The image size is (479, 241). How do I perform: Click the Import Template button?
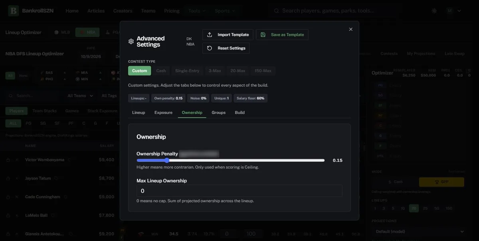228,35
